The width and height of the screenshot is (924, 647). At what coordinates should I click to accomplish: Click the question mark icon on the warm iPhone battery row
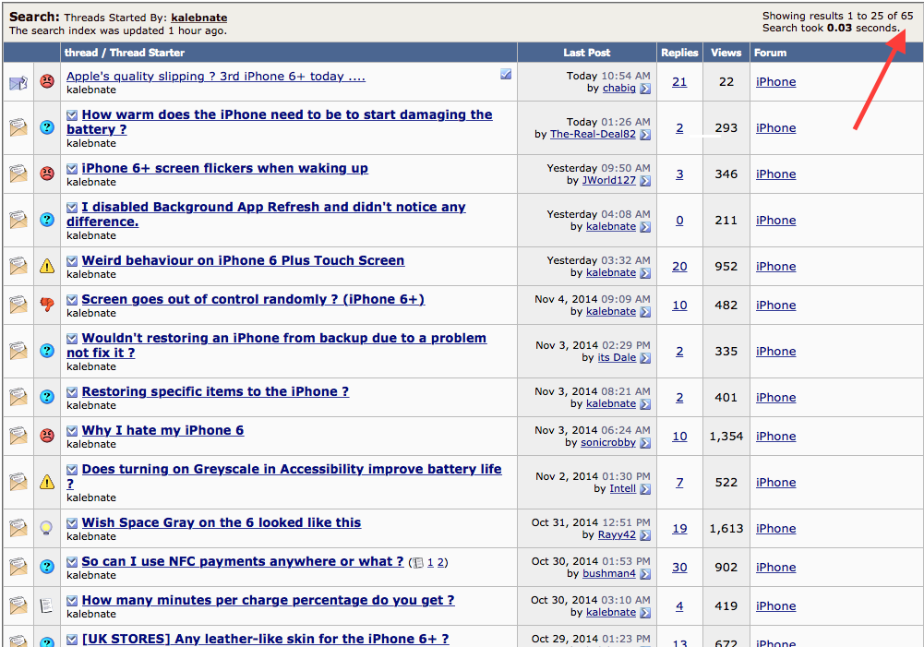(47, 127)
